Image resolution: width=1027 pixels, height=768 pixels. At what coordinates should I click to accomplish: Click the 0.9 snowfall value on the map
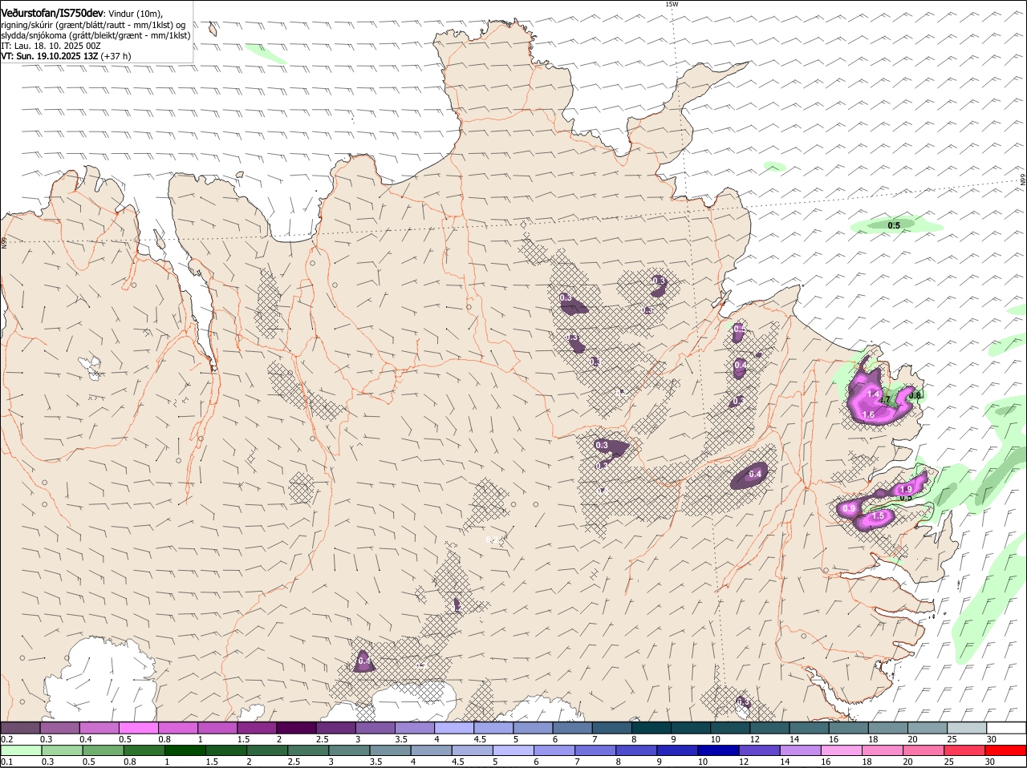(x=850, y=508)
